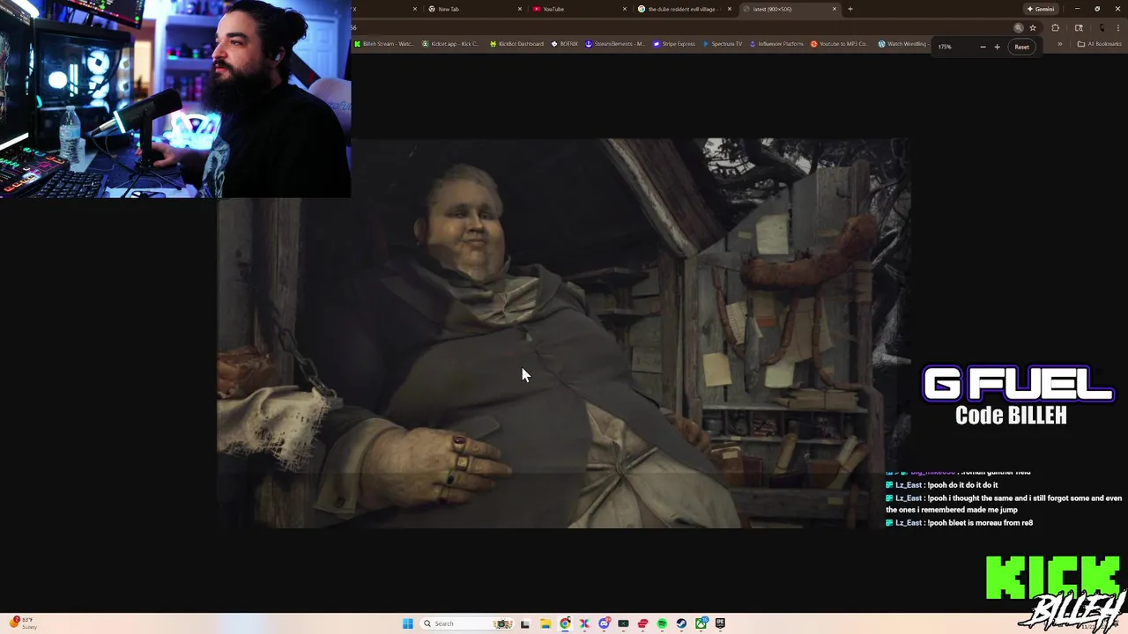Screen dimensions: 1128x634
Task: Bookmark this page with the star icon
Action: (1033, 28)
